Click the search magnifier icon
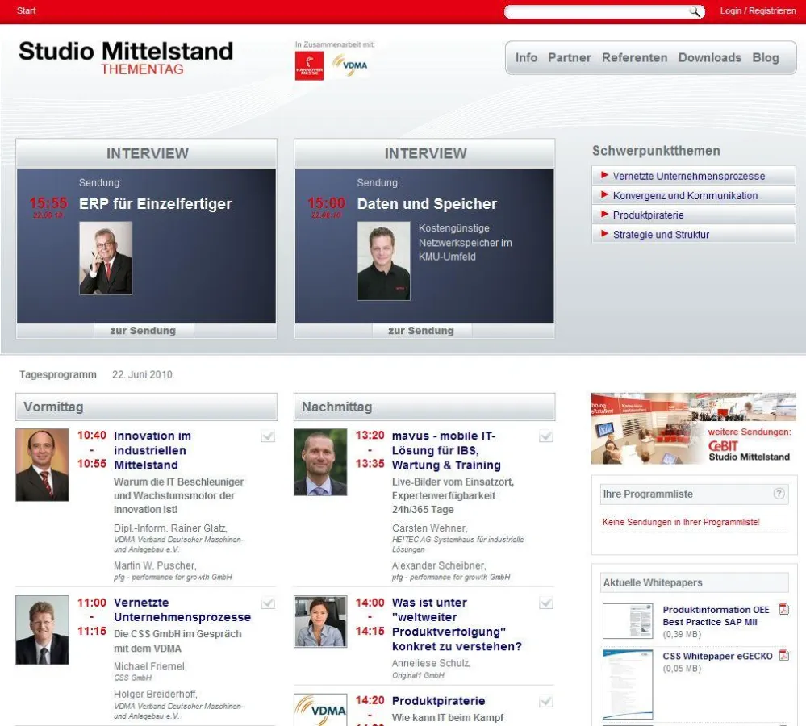 [x=695, y=11]
